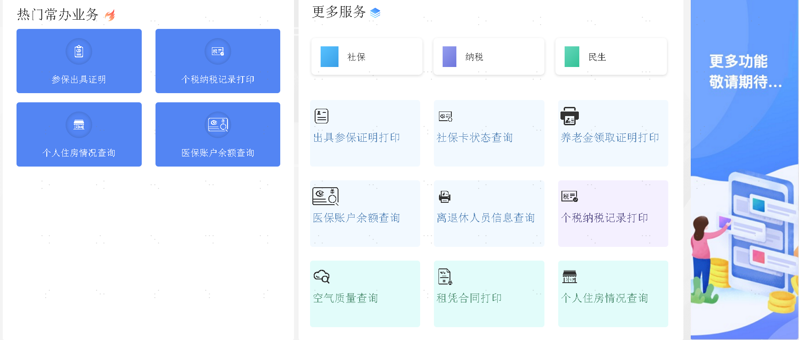
Task: Click the blue 社保 category color block
Action: pos(329,57)
